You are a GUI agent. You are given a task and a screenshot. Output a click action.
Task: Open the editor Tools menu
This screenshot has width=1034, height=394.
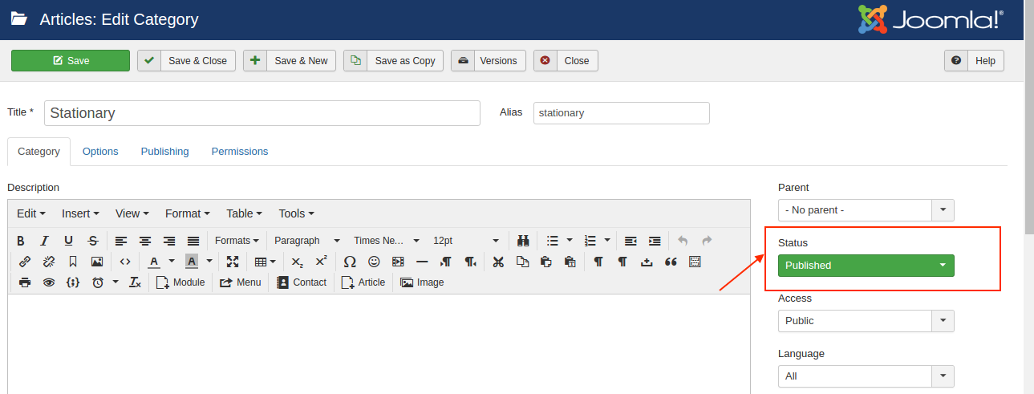[296, 213]
